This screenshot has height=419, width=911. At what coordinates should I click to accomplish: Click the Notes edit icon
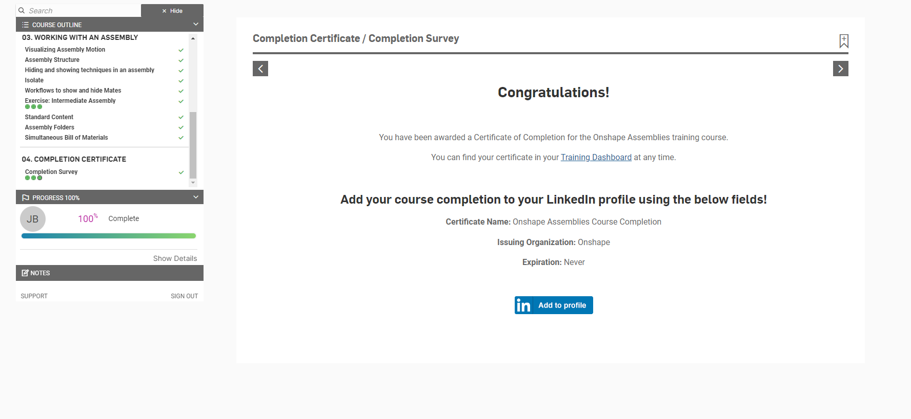click(25, 273)
